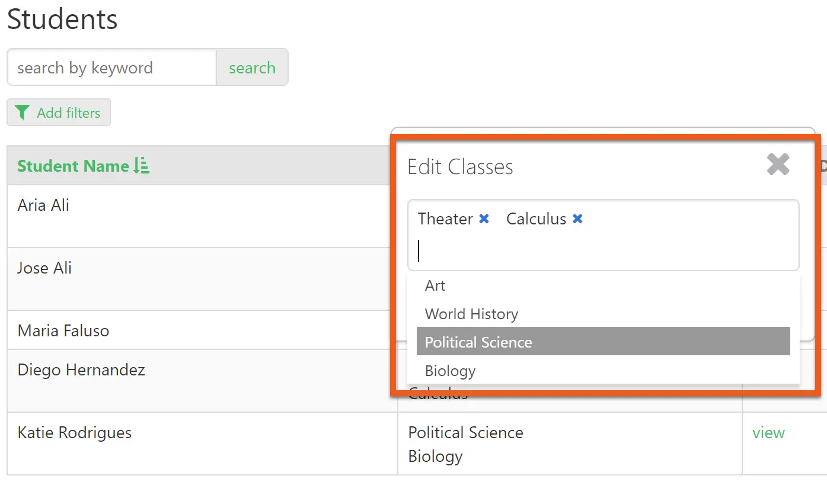Image resolution: width=827 pixels, height=495 pixels.
Task: Click on student Diego Hernandez
Action: click(81, 370)
